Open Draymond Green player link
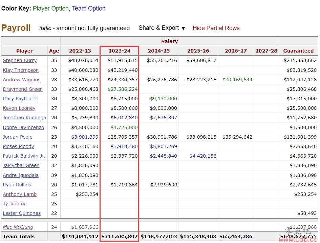 pyautogui.click(x=23, y=89)
